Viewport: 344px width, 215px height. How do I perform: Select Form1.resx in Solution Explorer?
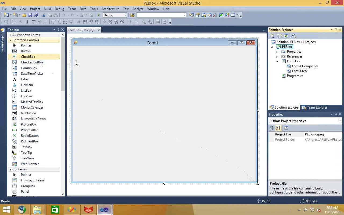click(300, 71)
